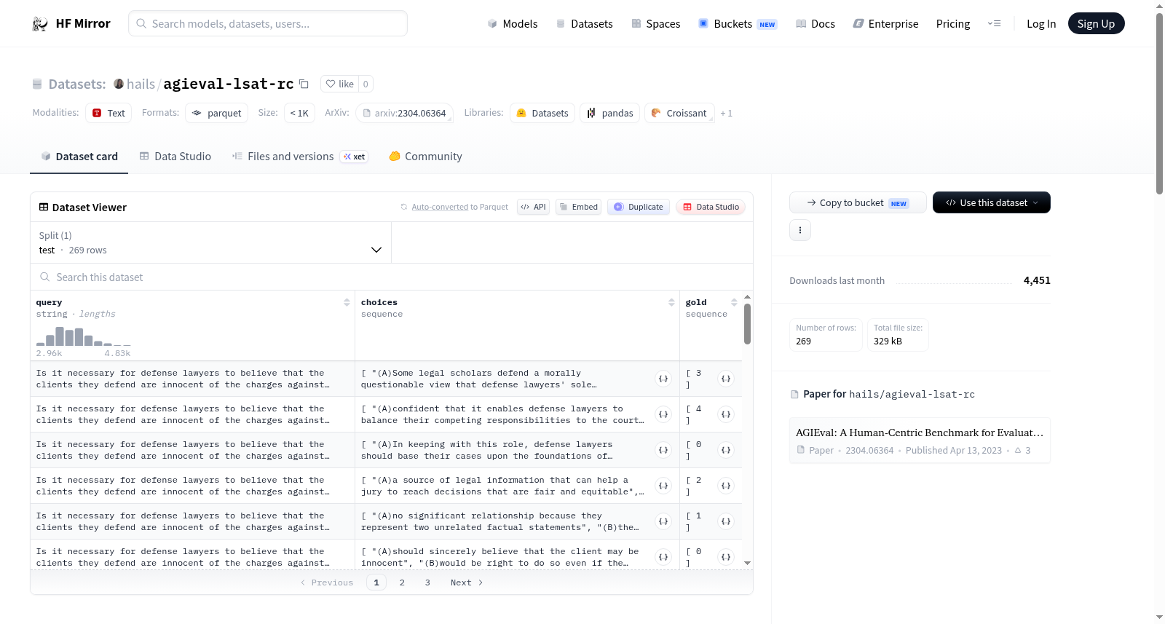The height and width of the screenshot is (624, 1165).
Task: Click the dataset table vertical scrollbar
Action: coord(747,324)
